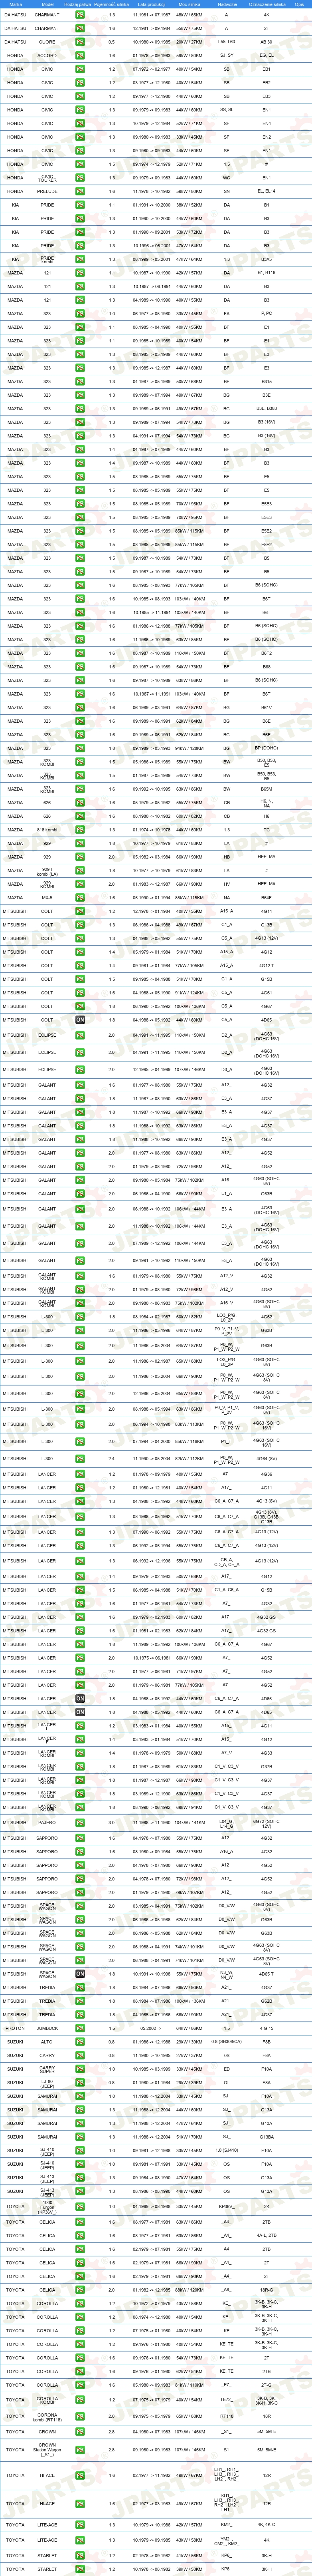This screenshot has height=2576, width=312.
Task: Click the fuel icon in MITSUBISHI PAJERO row
Action: (x=80, y=1823)
